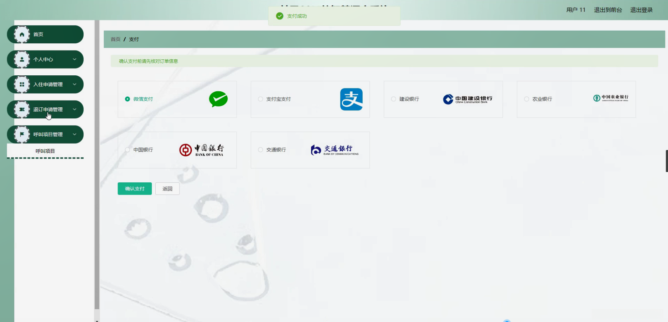Click the Bank of Communications logo

click(x=335, y=150)
